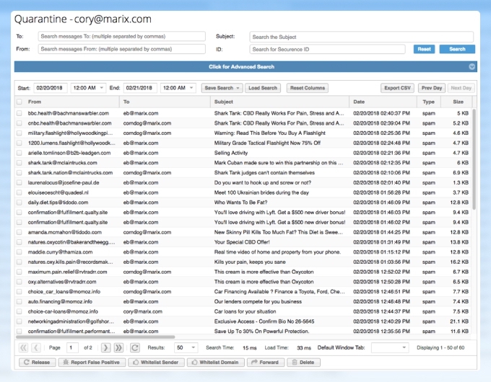Open 'Car loans for your situation' message
The height and width of the screenshot is (382, 491).
[x=245, y=311]
